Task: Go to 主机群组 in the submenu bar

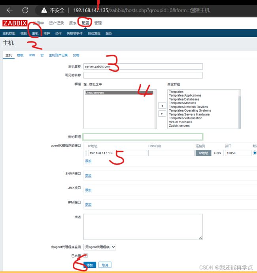Action: pos(9,33)
